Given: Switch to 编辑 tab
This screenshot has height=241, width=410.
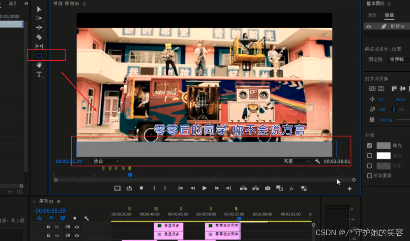Looking at the screenshot, I should (389, 15).
